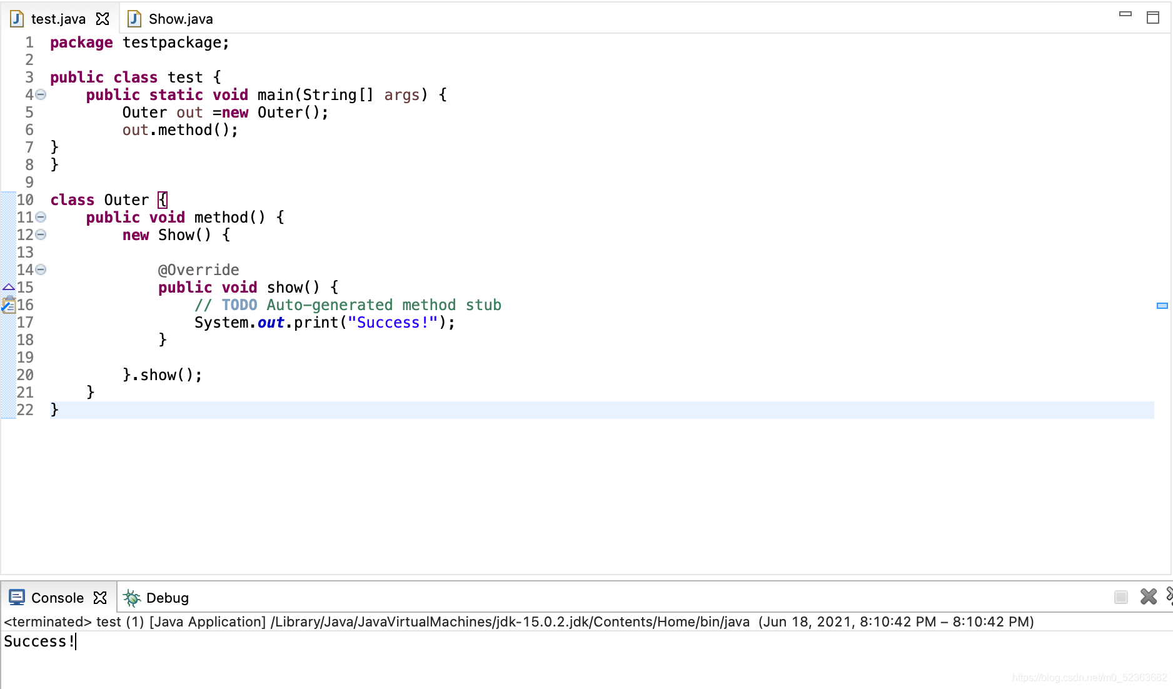The width and height of the screenshot is (1173, 689).
Task: Click the Debug bug icon
Action: [131, 598]
